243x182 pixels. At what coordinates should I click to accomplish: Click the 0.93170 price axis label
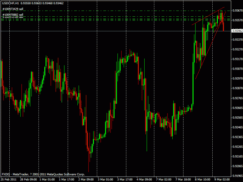pyautogui.click(x=238, y=59)
